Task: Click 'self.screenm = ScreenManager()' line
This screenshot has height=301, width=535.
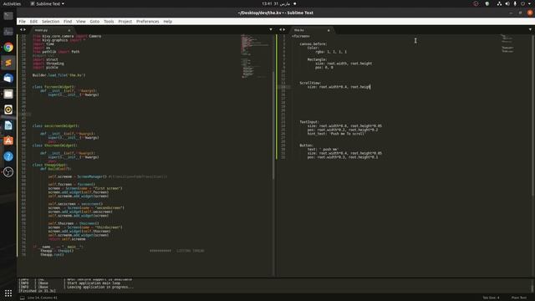Action: 78,176
